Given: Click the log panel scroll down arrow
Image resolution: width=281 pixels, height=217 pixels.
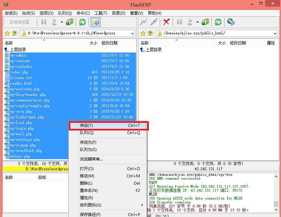Looking at the screenshot, I should (x=276, y=209).
